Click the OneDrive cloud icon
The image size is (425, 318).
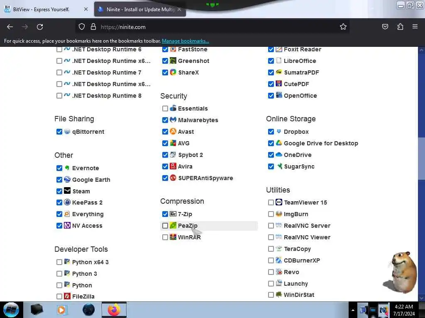(279, 155)
